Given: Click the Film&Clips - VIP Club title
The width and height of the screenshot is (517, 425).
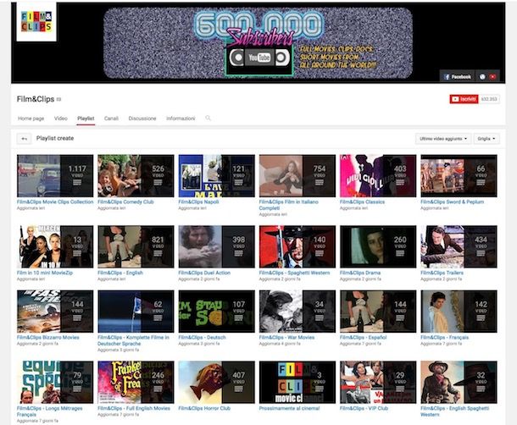Looking at the screenshot, I should (x=364, y=408).
